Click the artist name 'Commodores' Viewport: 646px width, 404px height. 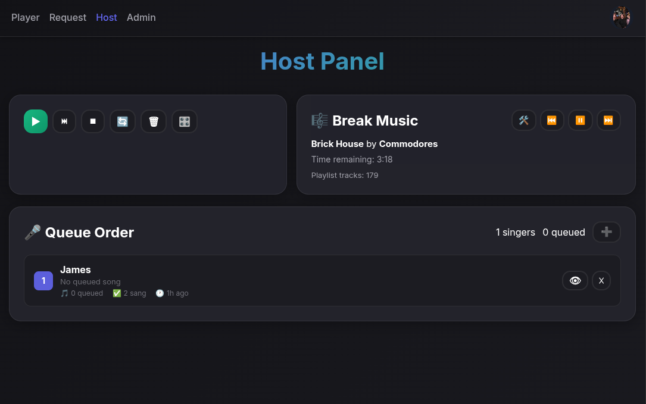coord(408,144)
